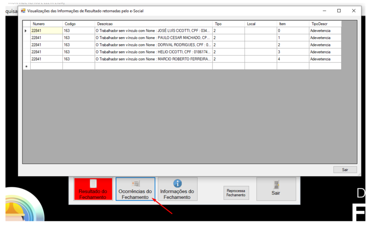This screenshot has width=367, height=225.
Task: Select description cell for PAULO CESAR MACHADO
Action: 154,38
